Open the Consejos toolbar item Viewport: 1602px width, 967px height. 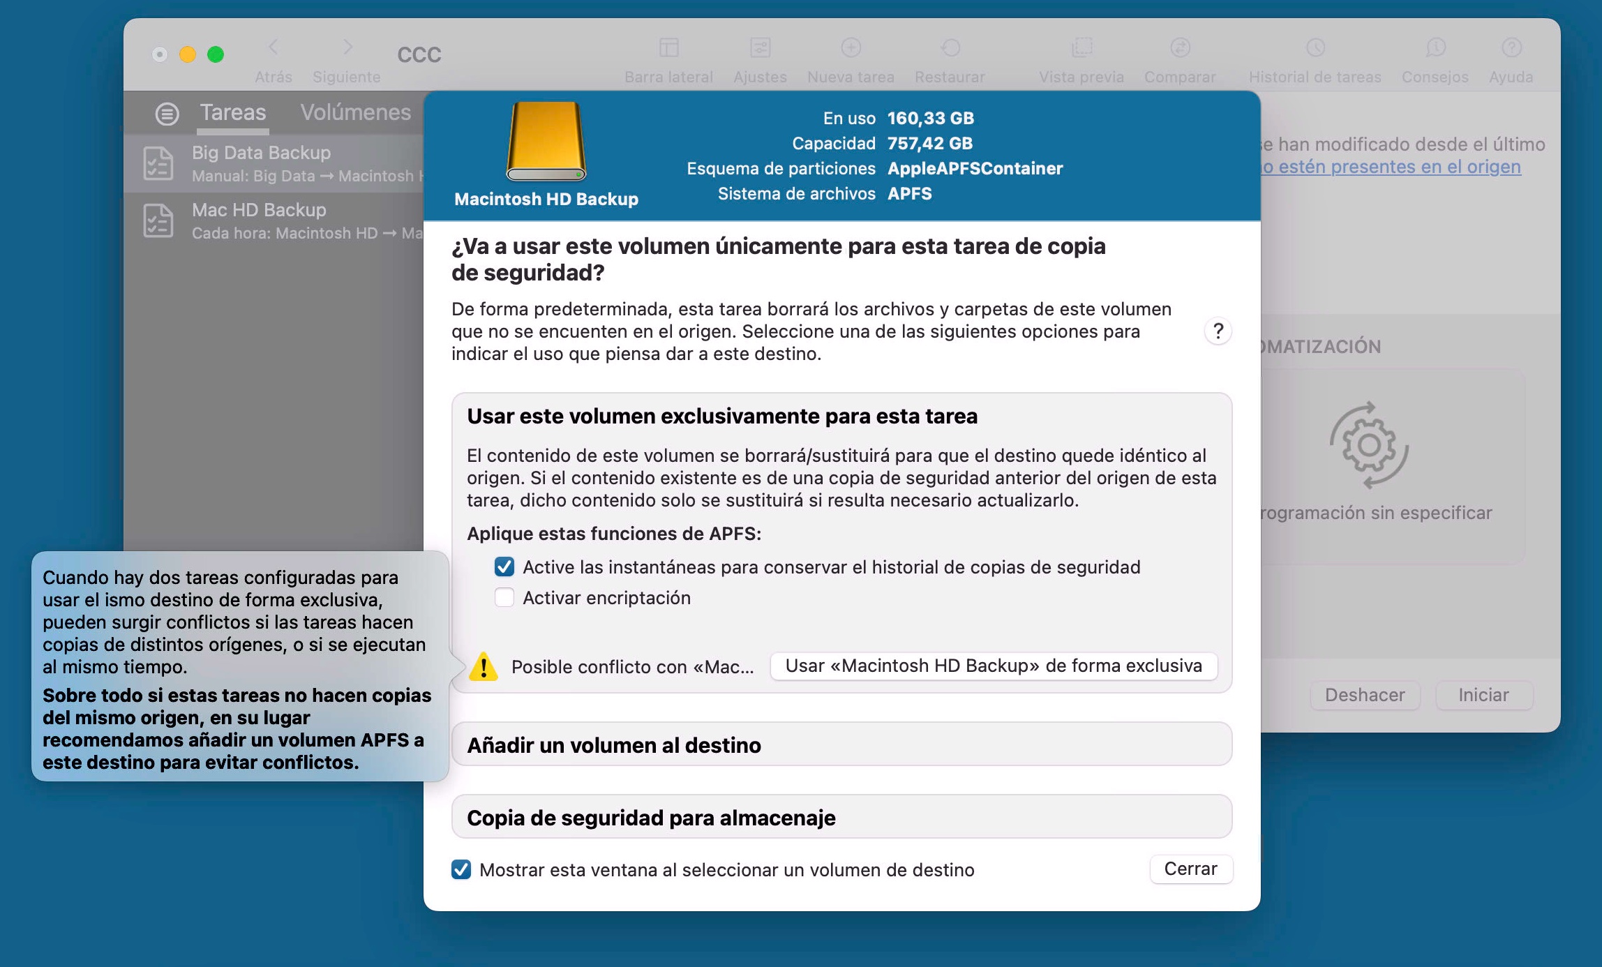pyautogui.click(x=1435, y=47)
